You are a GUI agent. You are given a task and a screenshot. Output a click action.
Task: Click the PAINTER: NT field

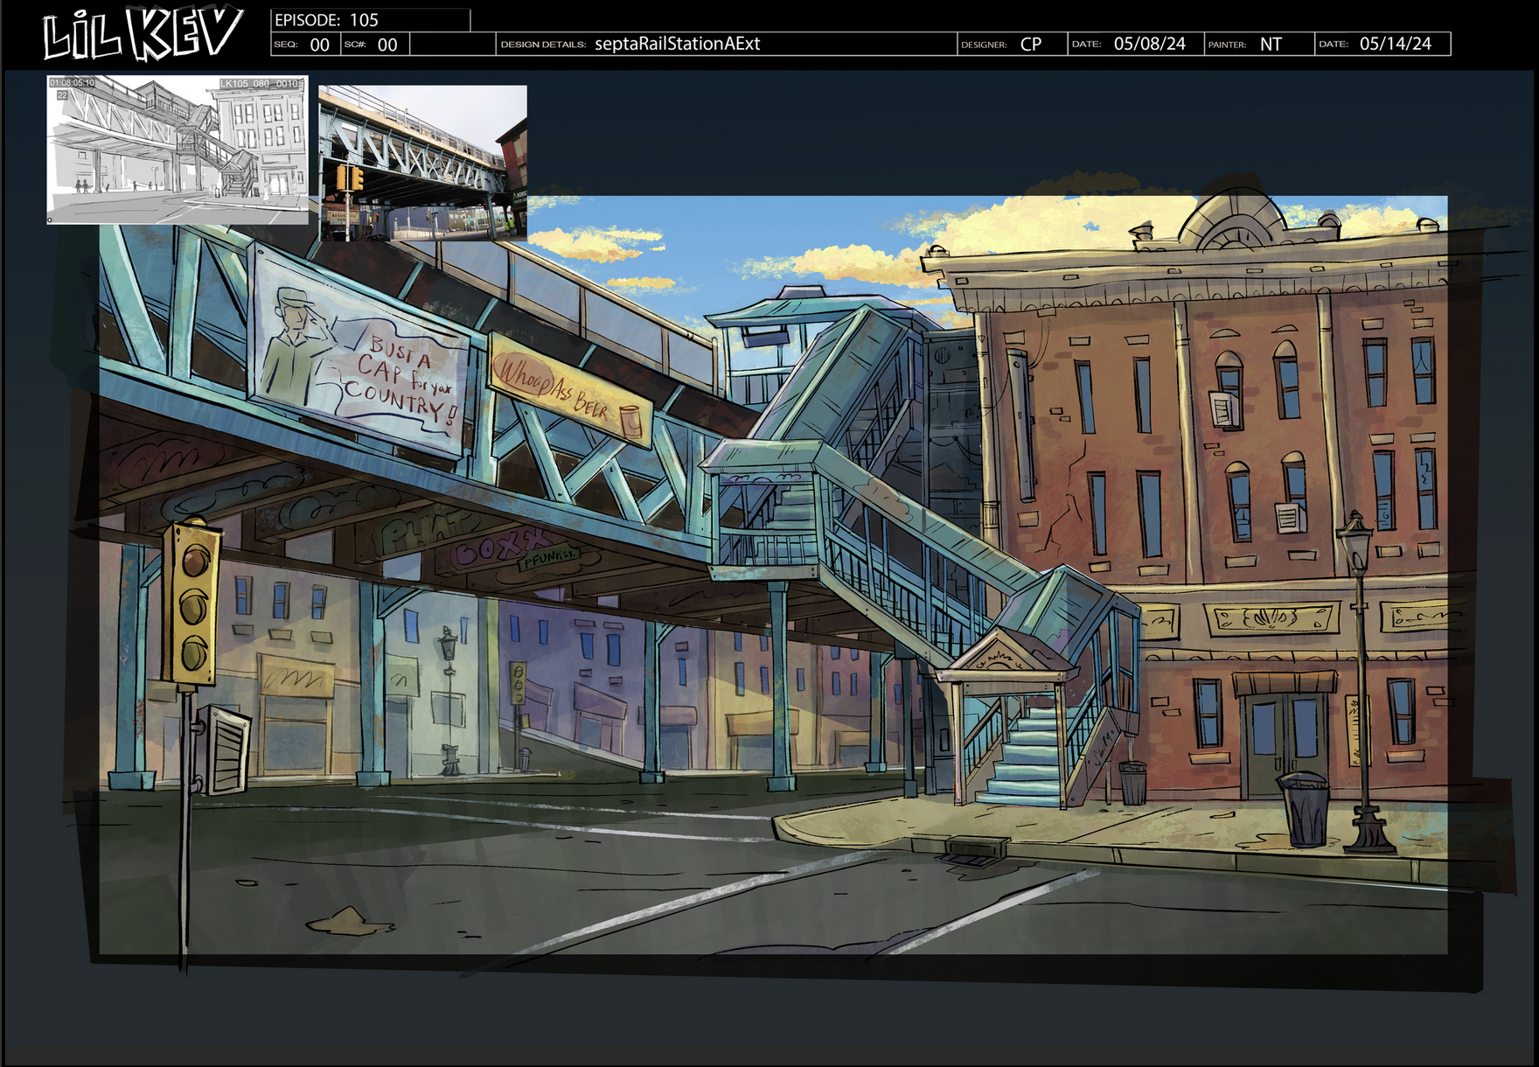[x=1259, y=44]
